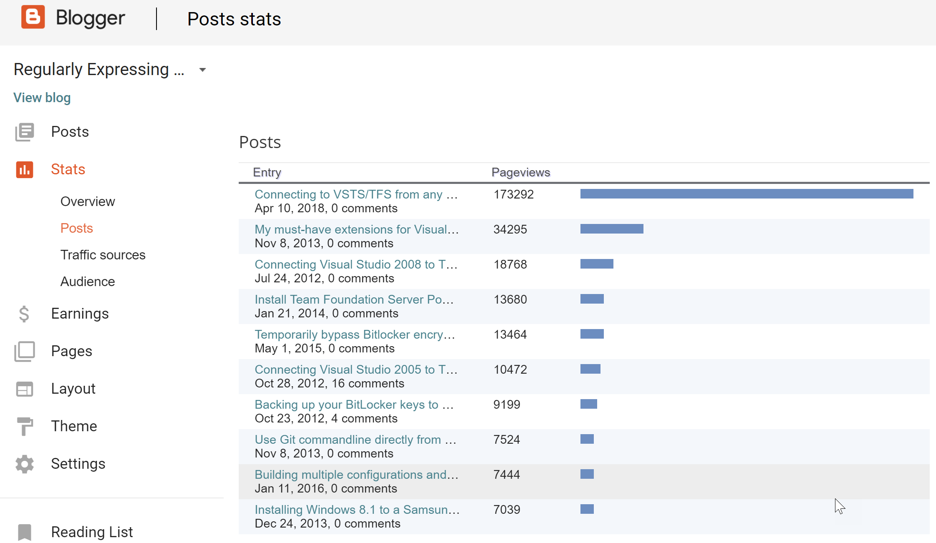The height and width of the screenshot is (543, 936).
Task: Click the Pageviews column header
Action: pyautogui.click(x=520, y=172)
